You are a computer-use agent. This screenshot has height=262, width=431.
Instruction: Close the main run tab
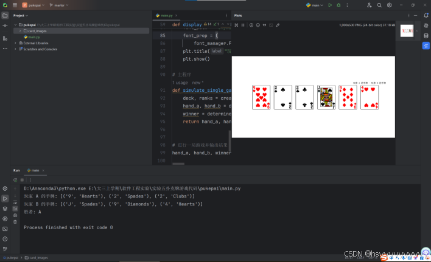tap(43, 171)
